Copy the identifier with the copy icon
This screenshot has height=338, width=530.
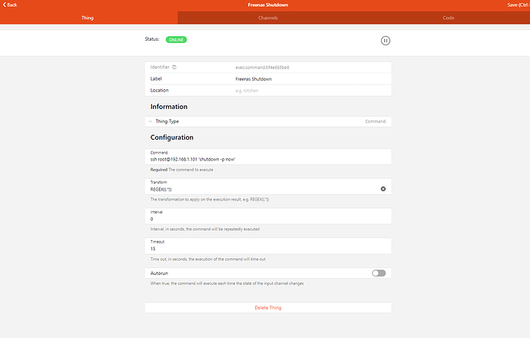(x=174, y=67)
